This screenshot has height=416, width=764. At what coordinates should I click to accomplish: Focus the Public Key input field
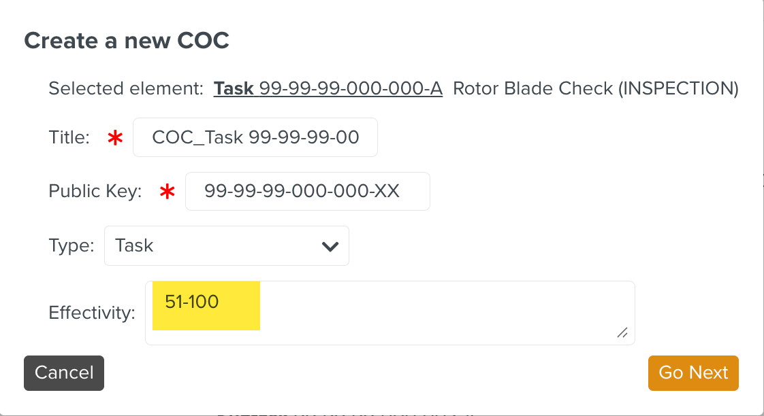(x=307, y=192)
